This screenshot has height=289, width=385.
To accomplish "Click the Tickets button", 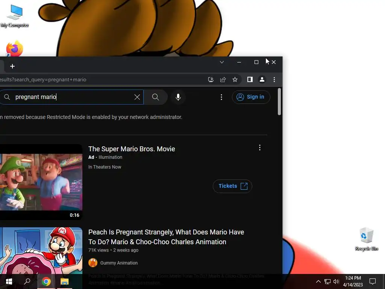I will coord(232,186).
